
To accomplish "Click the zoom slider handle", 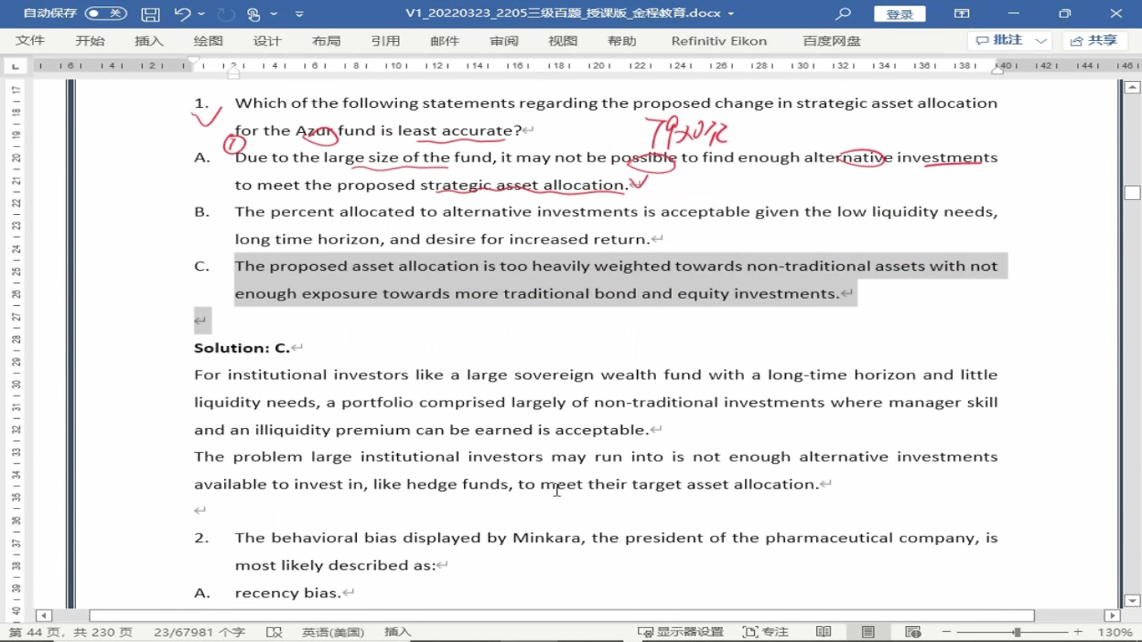I will (x=1017, y=632).
